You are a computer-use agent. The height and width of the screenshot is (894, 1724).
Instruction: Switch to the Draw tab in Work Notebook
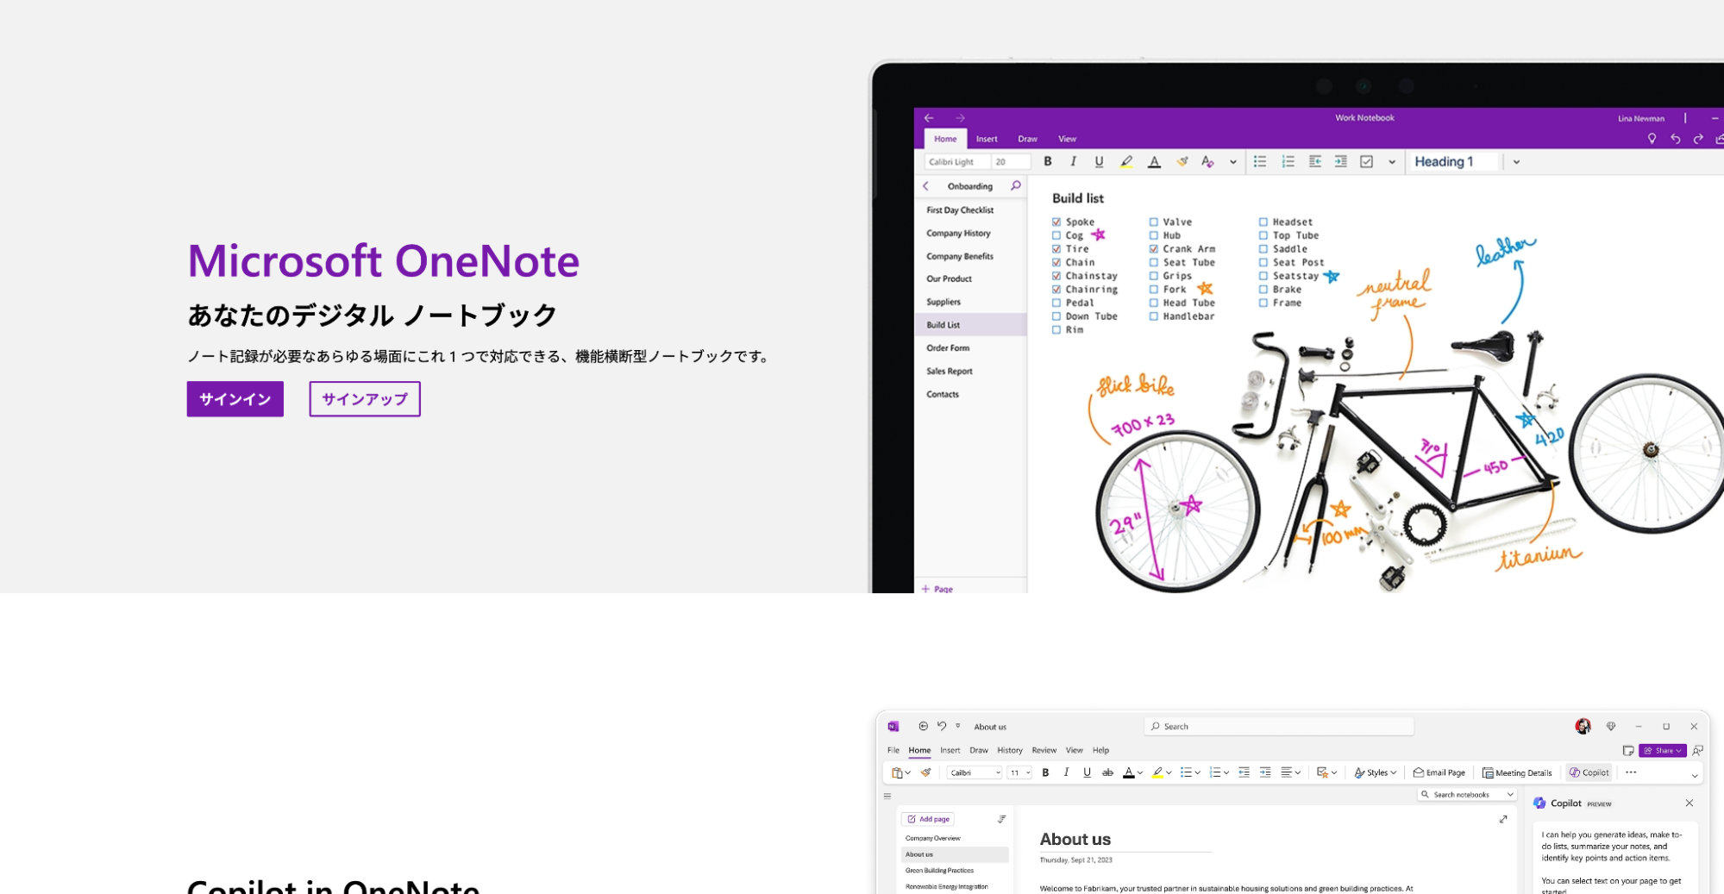pos(1027,139)
